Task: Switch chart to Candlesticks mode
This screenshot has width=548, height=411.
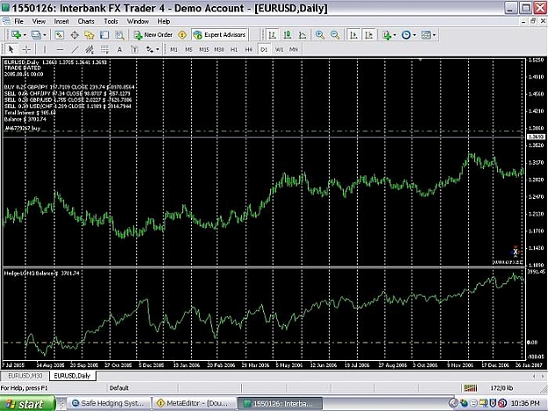Action: (x=288, y=35)
